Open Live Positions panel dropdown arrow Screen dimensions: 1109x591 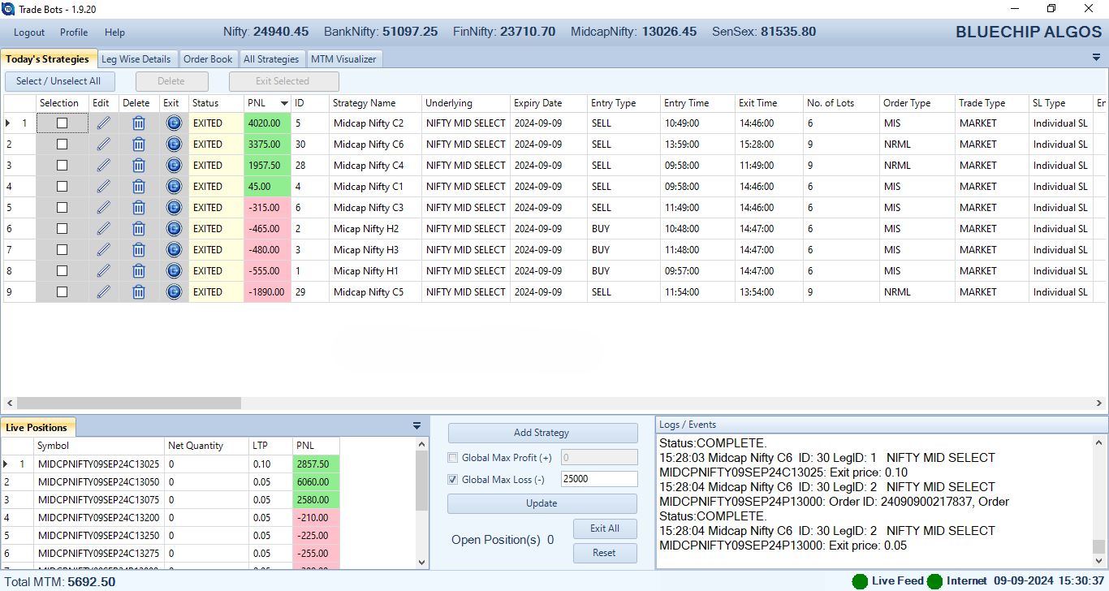pos(417,425)
